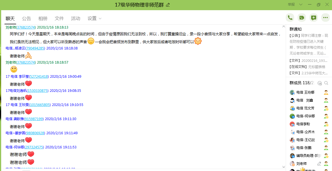
Task: Search group members with the magnifier icon
Action: [x=326, y=83]
